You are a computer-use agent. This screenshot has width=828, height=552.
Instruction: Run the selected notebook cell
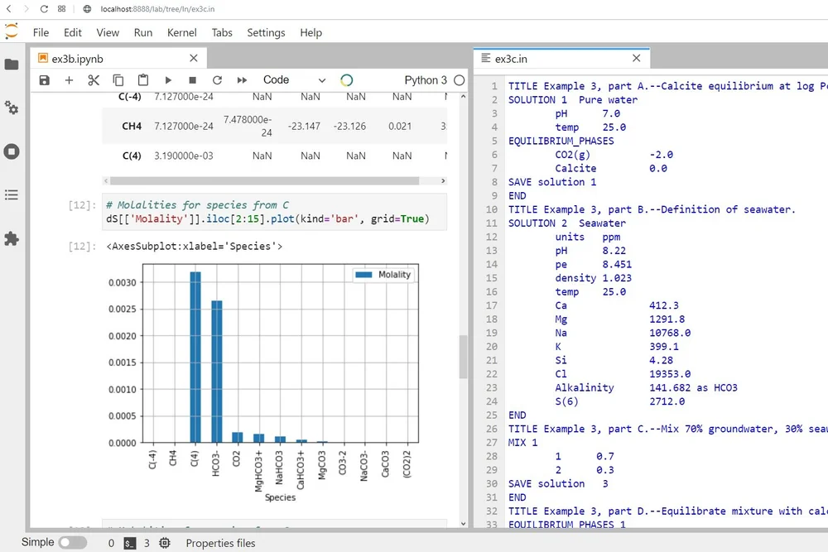[x=166, y=80]
